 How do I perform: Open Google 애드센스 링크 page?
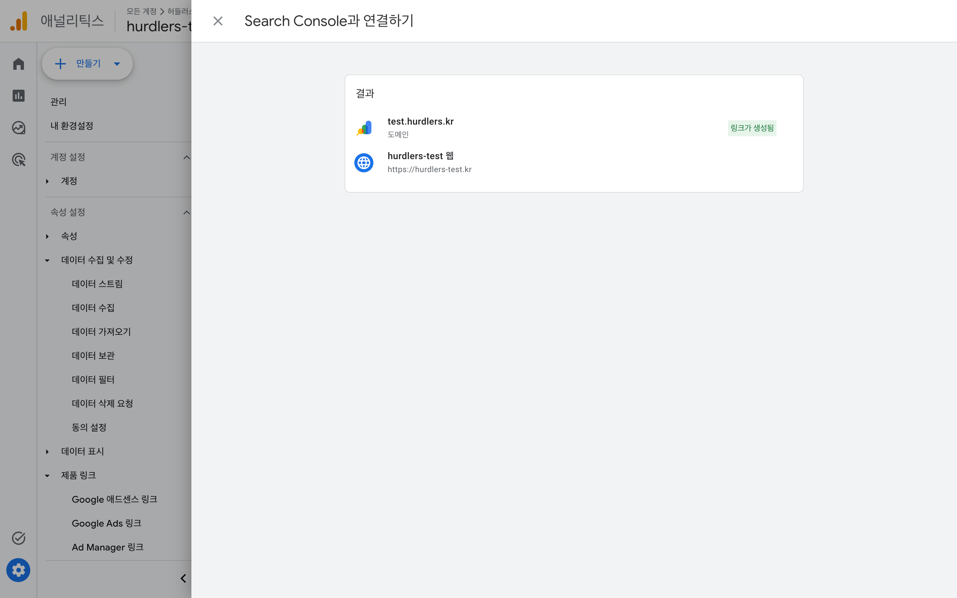click(115, 499)
